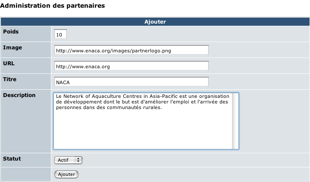Click the Description textarea scrollbar track

pos(235,121)
